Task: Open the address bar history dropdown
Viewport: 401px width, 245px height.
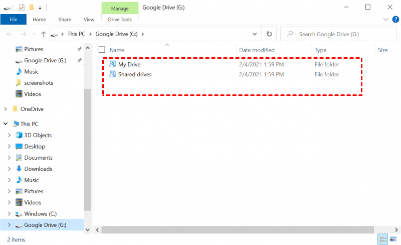Action: coord(255,34)
